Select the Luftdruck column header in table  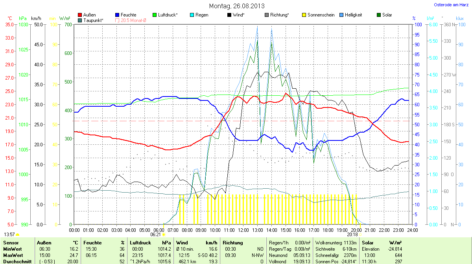139,243
